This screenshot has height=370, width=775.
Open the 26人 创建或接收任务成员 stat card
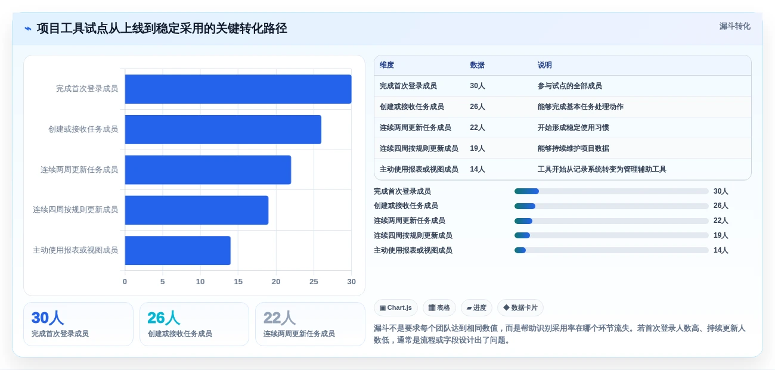194,324
